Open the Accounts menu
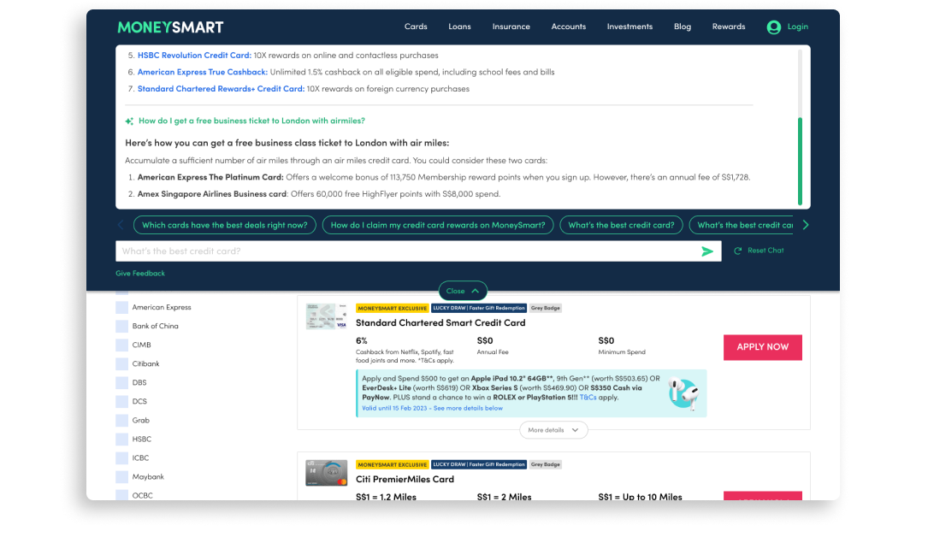Viewport: 928px width, 537px height. (568, 27)
